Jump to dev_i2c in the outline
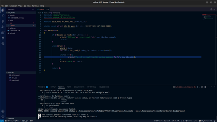The width and height of the screenshot is (217, 122). [21, 78]
